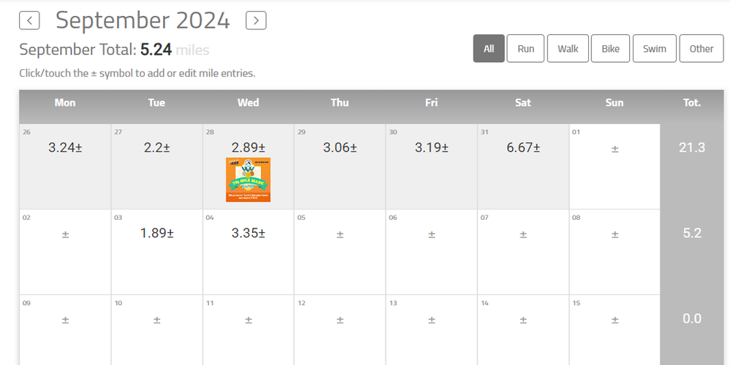Add miles on Friday September 13

click(x=431, y=320)
